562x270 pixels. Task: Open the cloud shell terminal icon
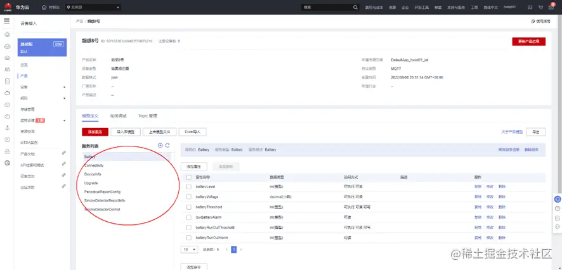click(530, 7)
